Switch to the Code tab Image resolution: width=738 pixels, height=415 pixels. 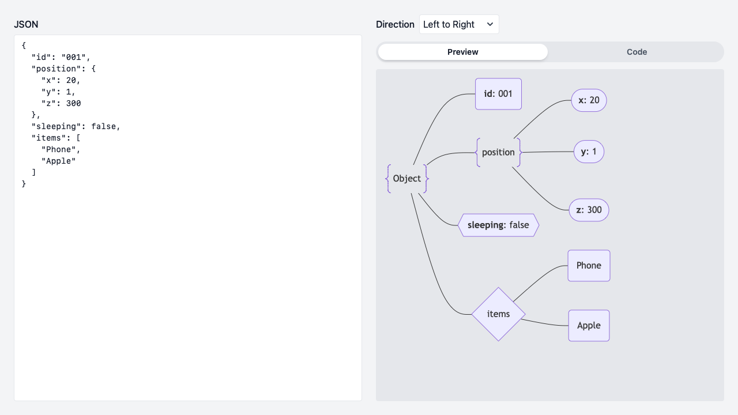(x=637, y=52)
